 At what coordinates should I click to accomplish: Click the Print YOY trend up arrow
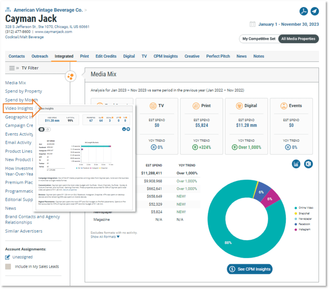[195, 147]
